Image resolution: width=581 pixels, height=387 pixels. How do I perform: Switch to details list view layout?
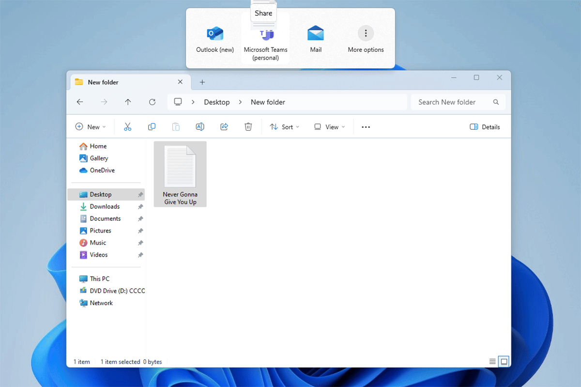(492, 361)
